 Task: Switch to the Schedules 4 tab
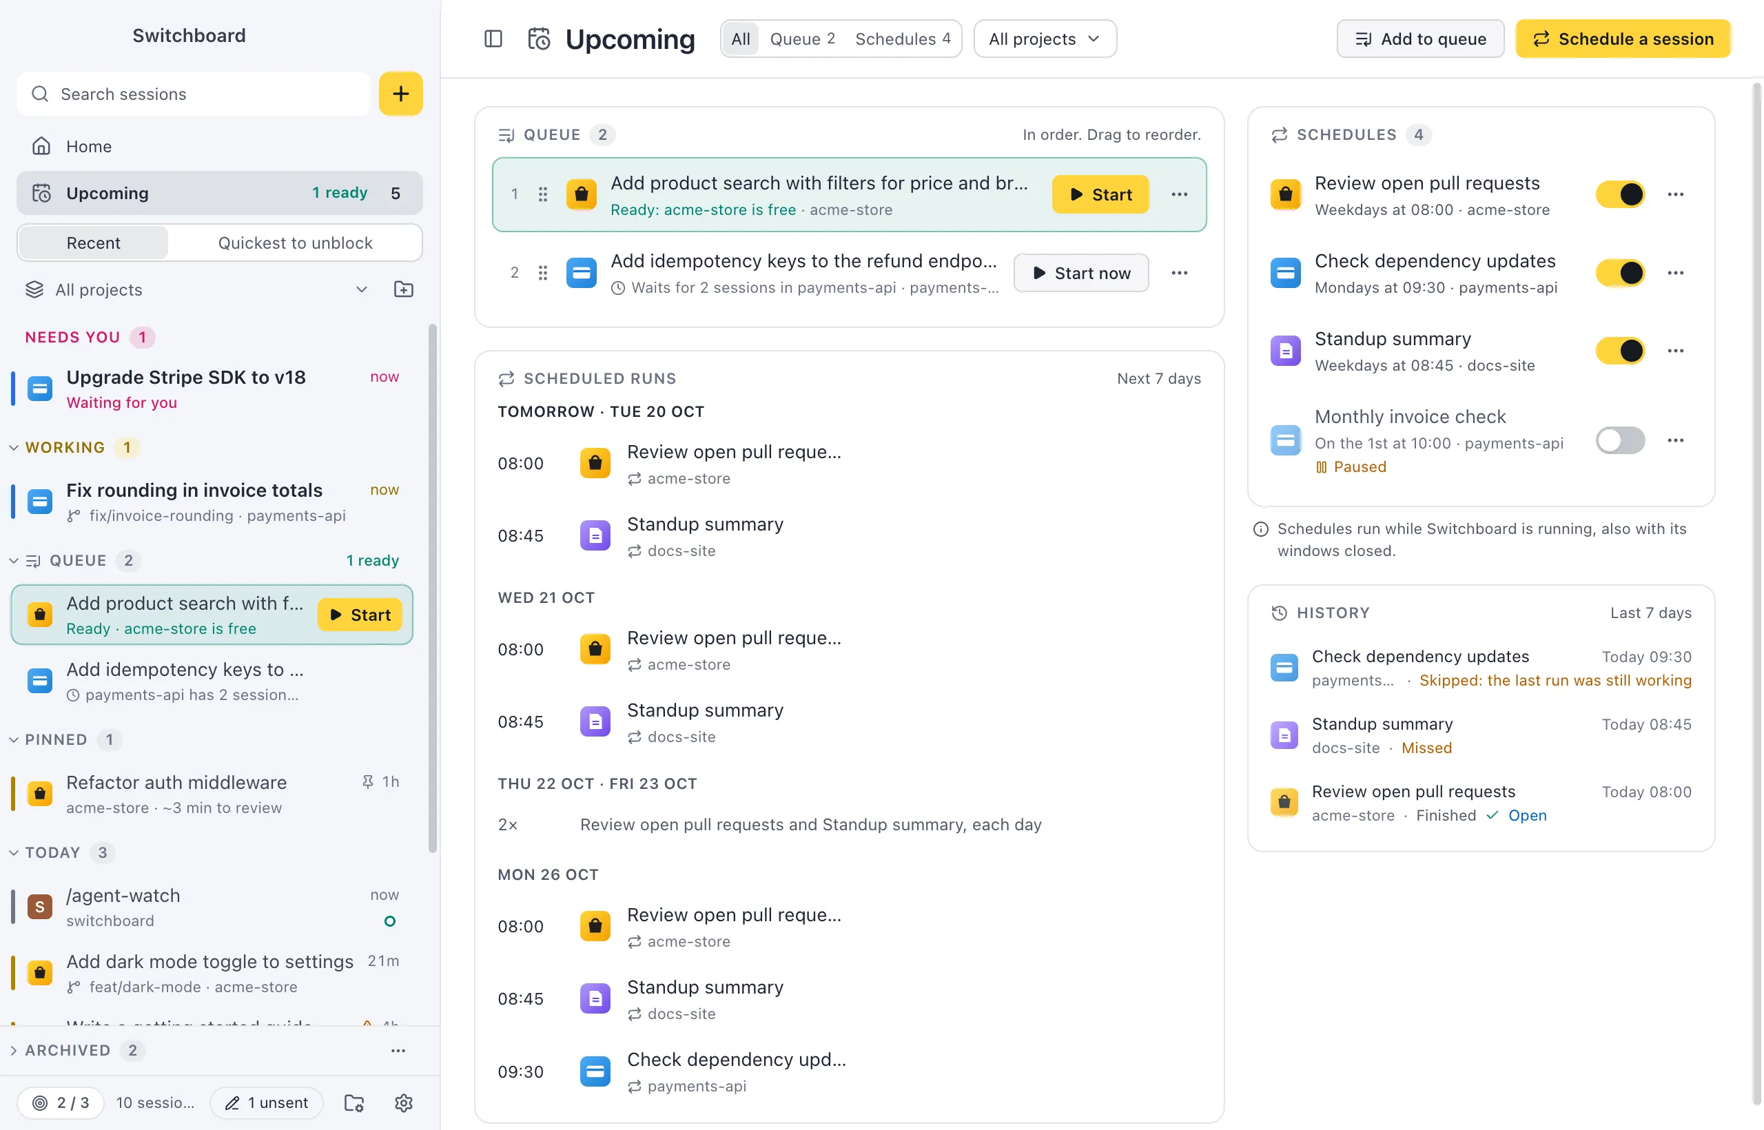tap(903, 39)
